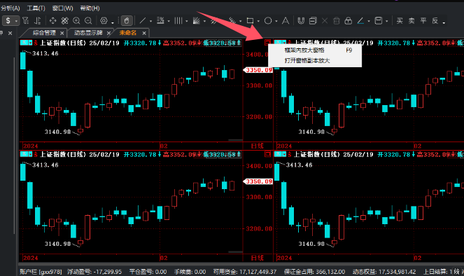
Task: Click the sort order toolbar icon
Action: [x=37, y=21]
